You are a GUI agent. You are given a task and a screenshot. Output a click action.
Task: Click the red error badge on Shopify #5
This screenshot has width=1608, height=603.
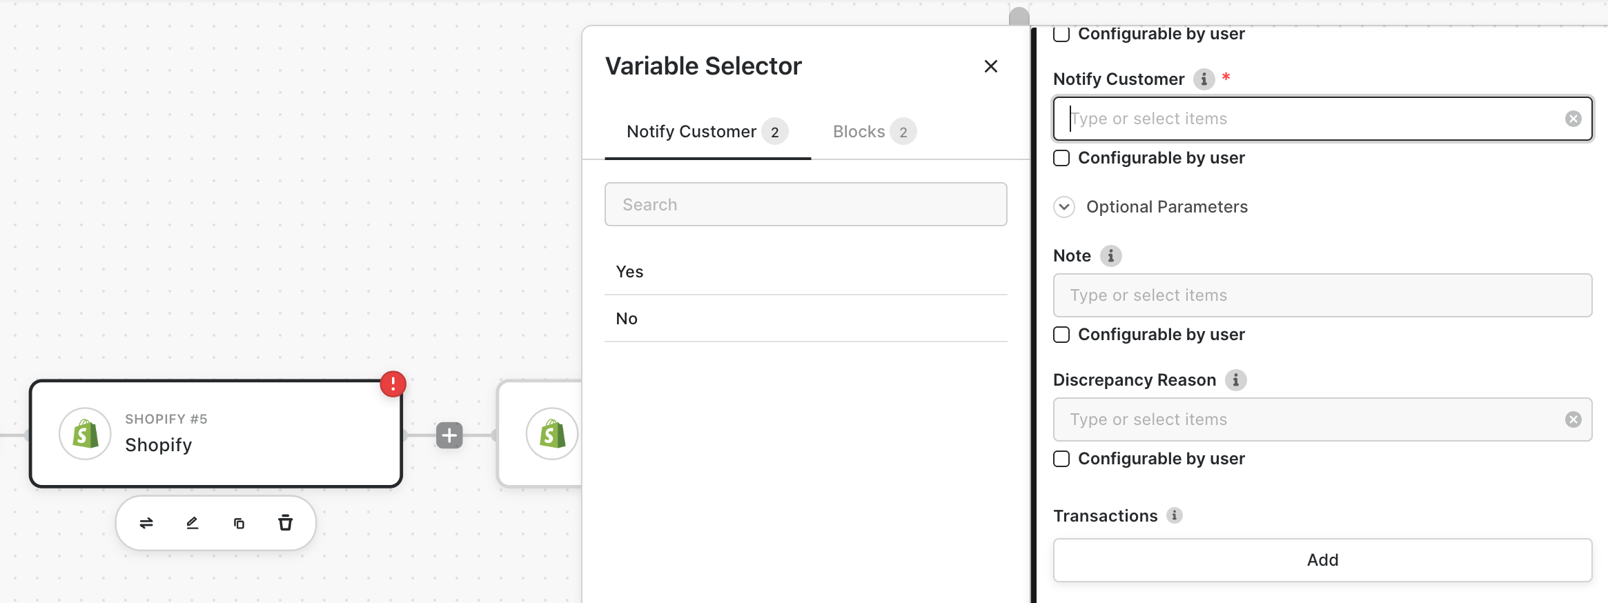(x=393, y=384)
